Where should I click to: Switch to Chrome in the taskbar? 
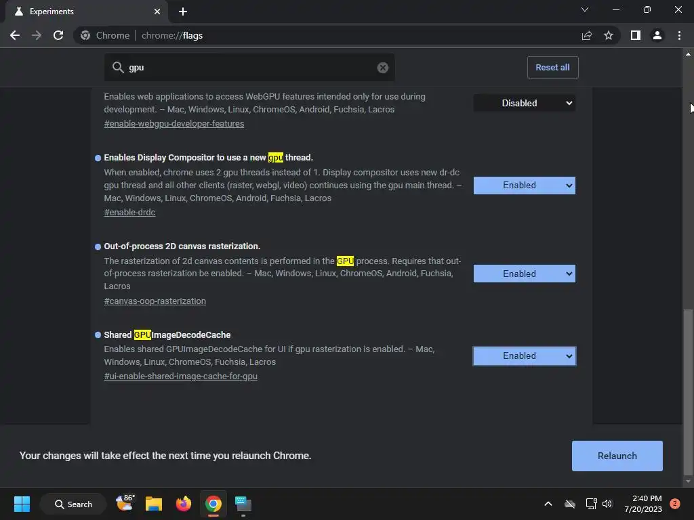coord(213,504)
